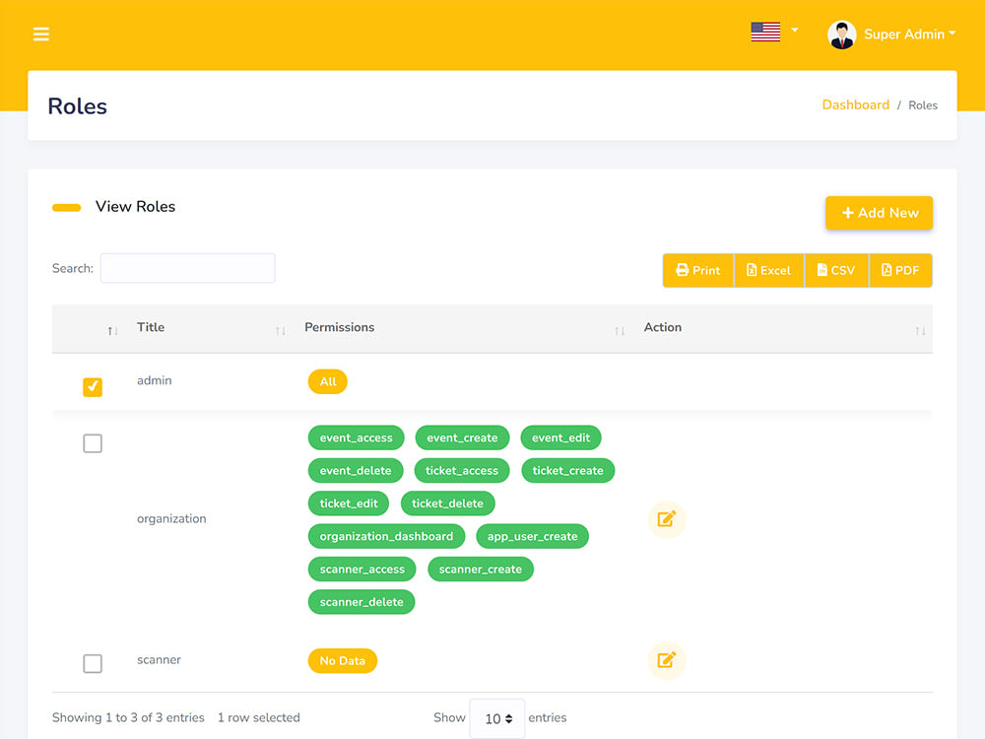
Task: Click the event_delete permission badge
Action: pos(356,470)
